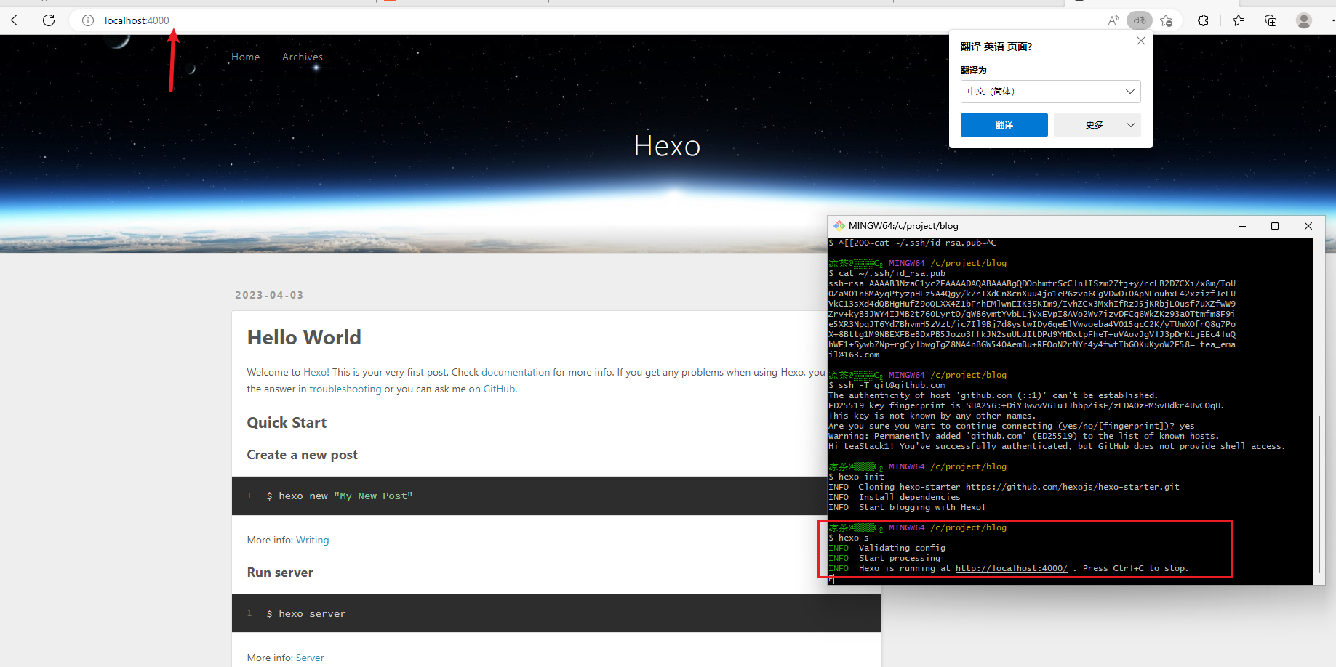The height and width of the screenshot is (667, 1336).
Task: Minimize the MINGW64 terminal window
Action: [1242, 226]
